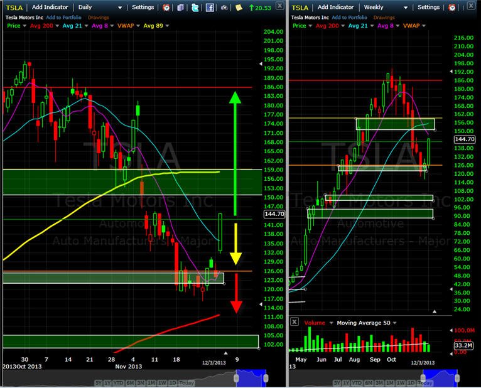The height and width of the screenshot is (388, 481).
Task: Open the alarm clock alert in the Weekly chart
Action: click(x=452, y=8)
